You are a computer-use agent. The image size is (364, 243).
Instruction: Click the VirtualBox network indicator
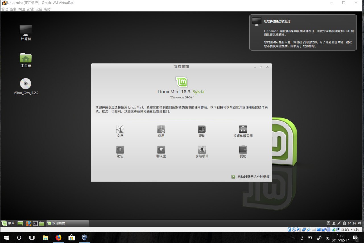click(304, 229)
